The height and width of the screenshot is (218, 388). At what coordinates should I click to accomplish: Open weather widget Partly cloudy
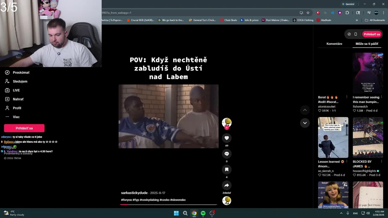[14, 213]
